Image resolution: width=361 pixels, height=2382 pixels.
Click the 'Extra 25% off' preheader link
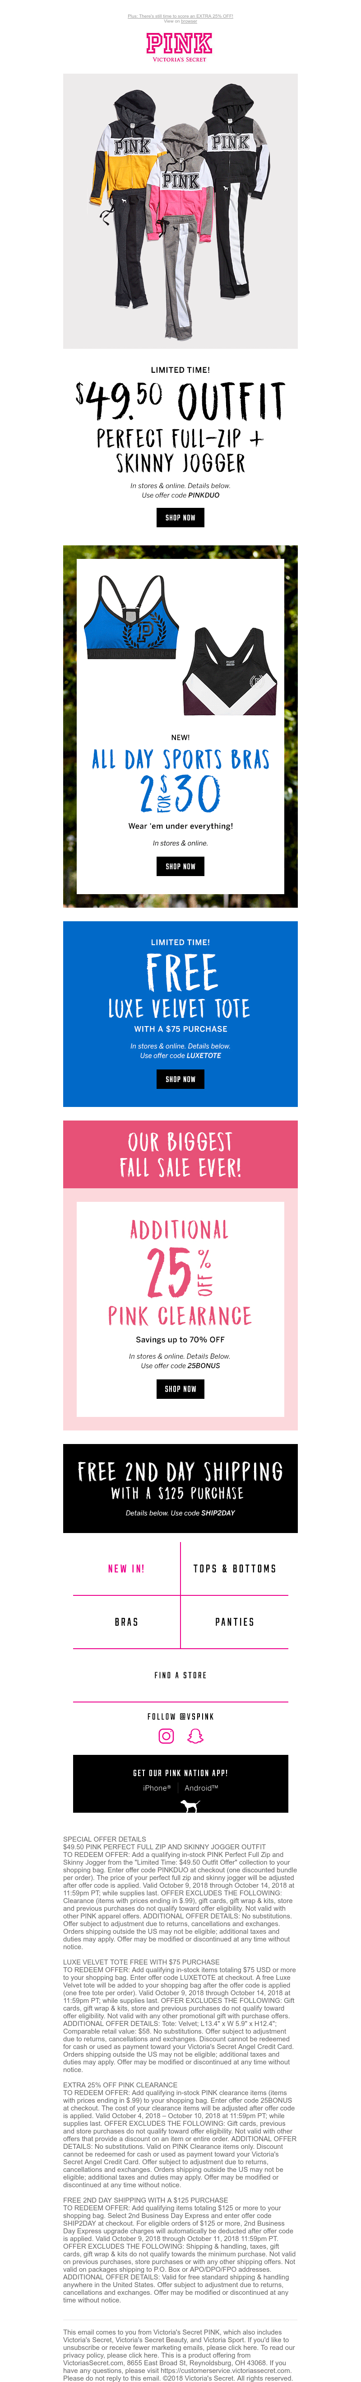(180, 16)
